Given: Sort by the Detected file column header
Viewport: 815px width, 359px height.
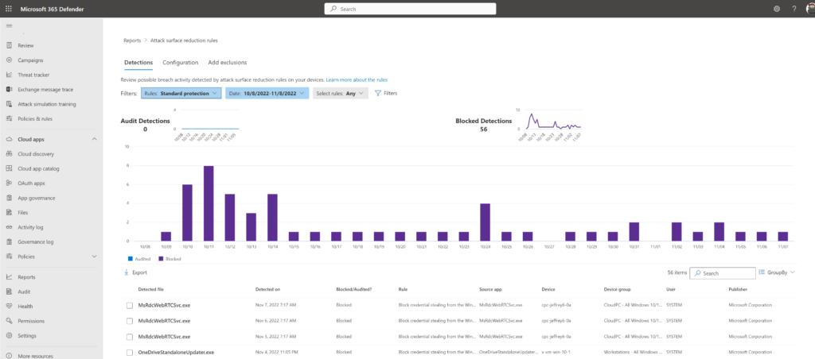Looking at the screenshot, I should tap(151, 289).
